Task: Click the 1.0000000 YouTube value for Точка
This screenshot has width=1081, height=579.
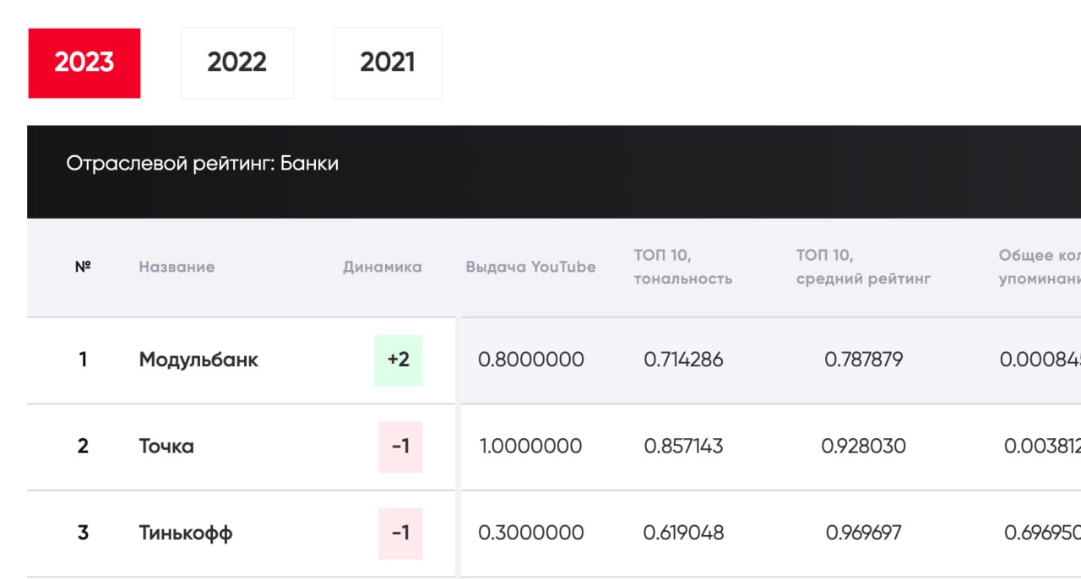Action: (x=530, y=446)
